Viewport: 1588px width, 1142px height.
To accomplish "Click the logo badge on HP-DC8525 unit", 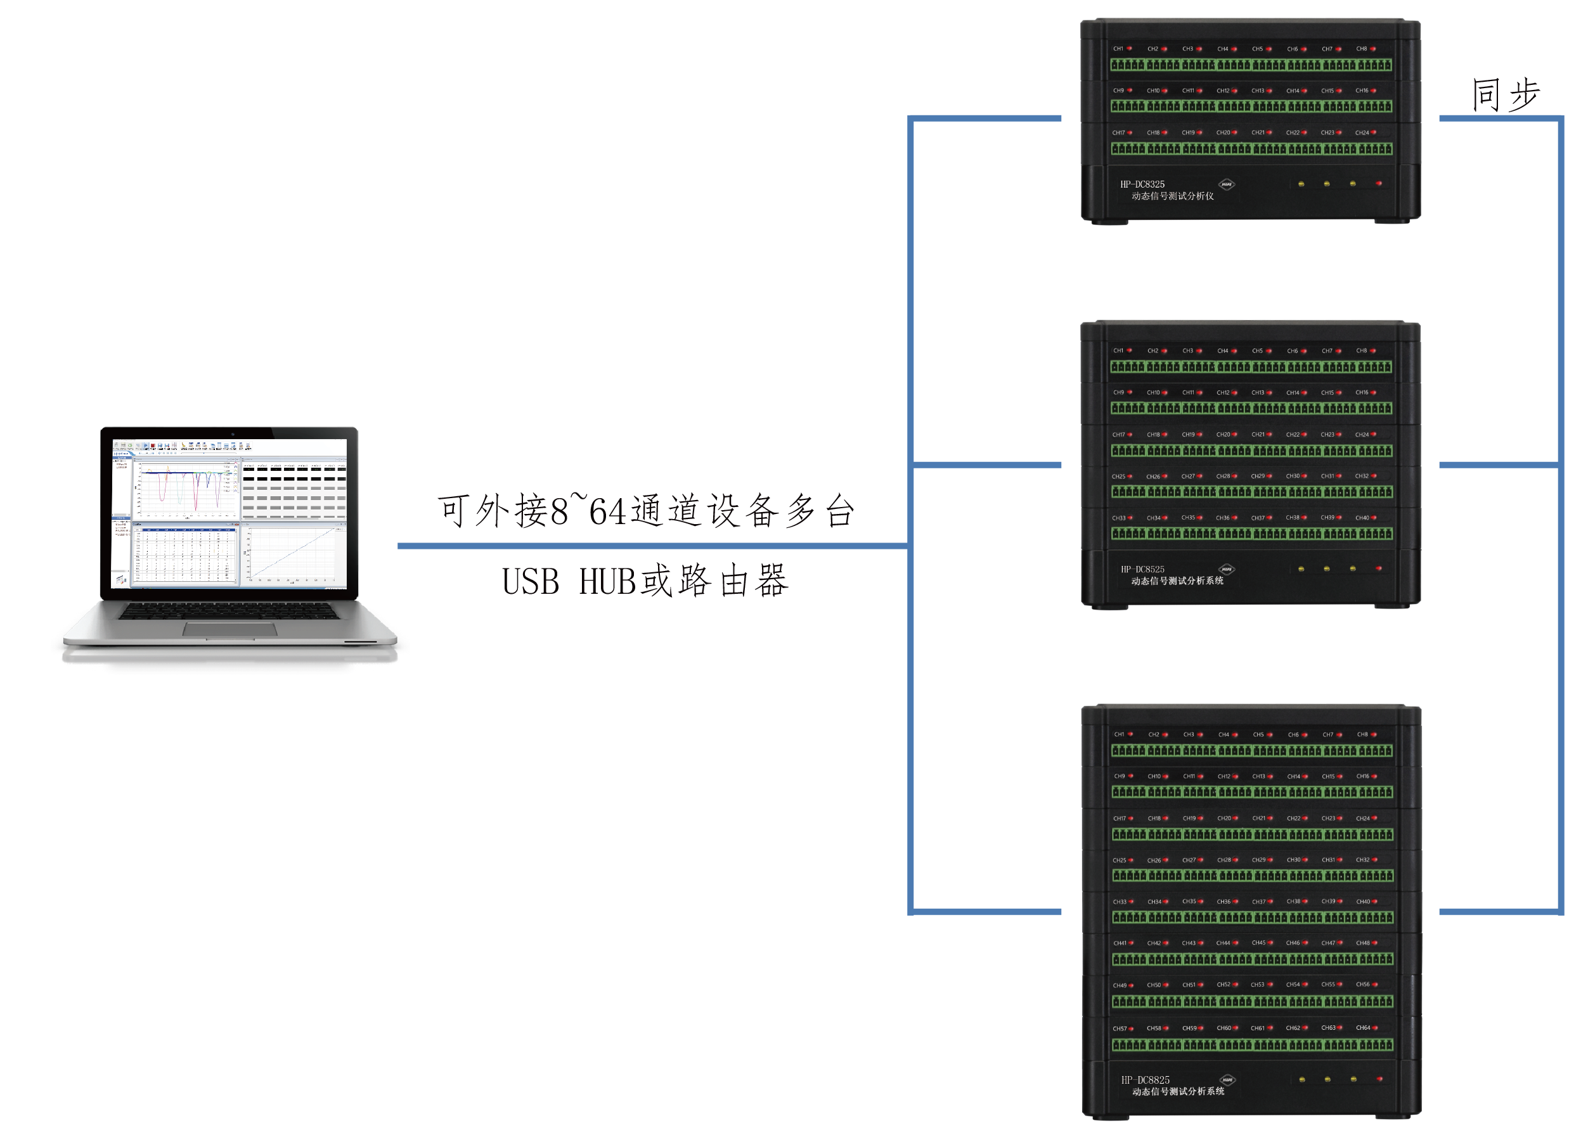I will [1226, 569].
